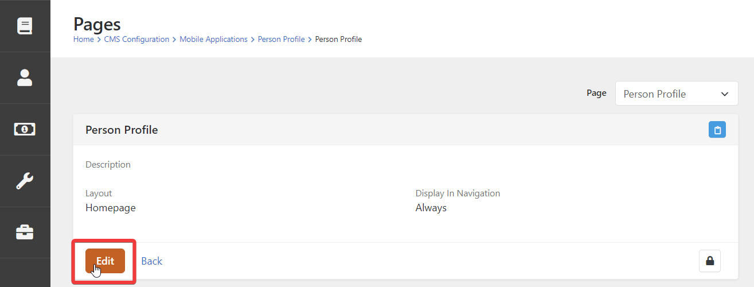Screen dimensions: 754x287
Task: Click the blue clipboard copy icon
Action: [717, 130]
